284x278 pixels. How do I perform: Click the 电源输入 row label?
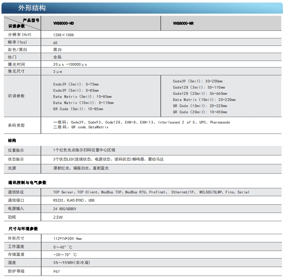click(x=16, y=209)
